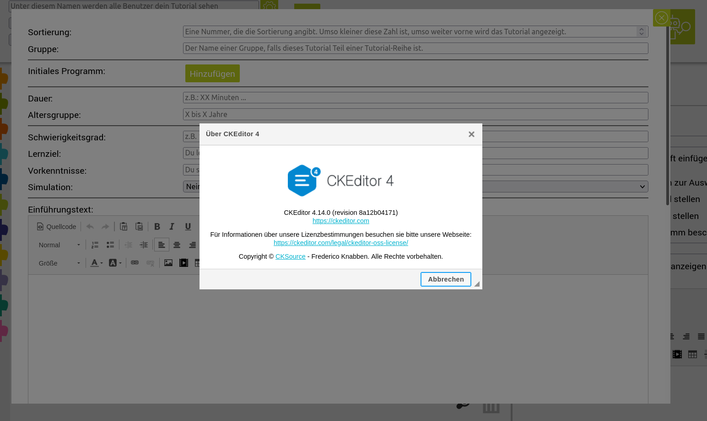This screenshot has width=707, height=421.
Task: Select the Paste as plain text icon
Action: pyautogui.click(x=123, y=226)
